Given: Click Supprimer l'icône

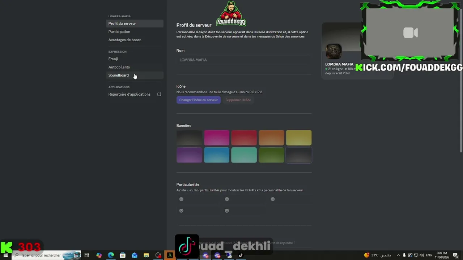Looking at the screenshot, I should [238, 100].
